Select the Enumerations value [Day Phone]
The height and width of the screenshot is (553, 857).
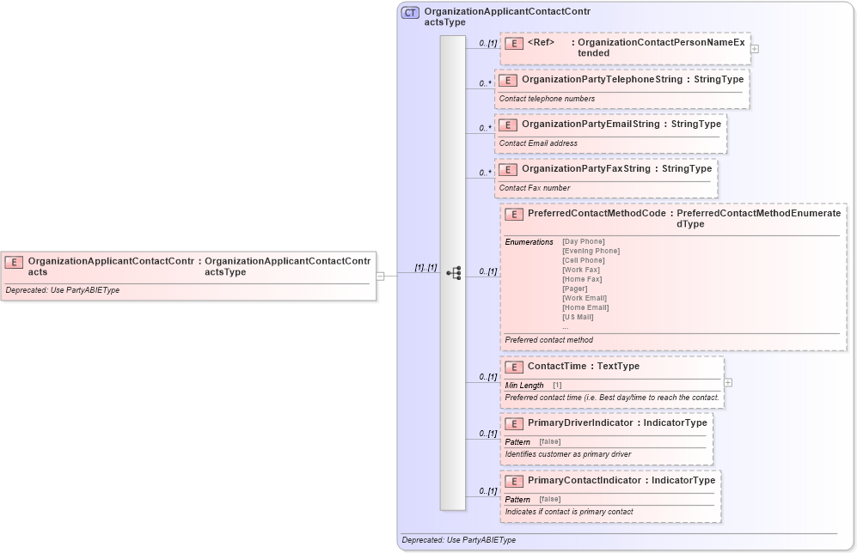(x=583, y=241)
